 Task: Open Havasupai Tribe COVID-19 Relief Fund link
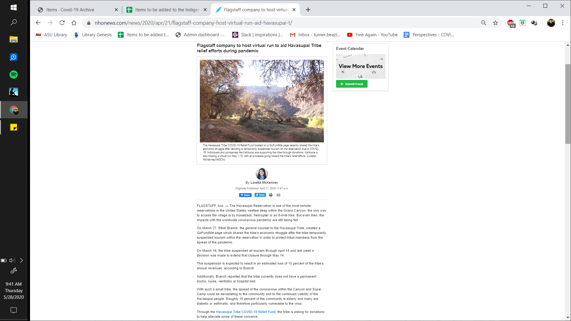(x=246, y=312)
